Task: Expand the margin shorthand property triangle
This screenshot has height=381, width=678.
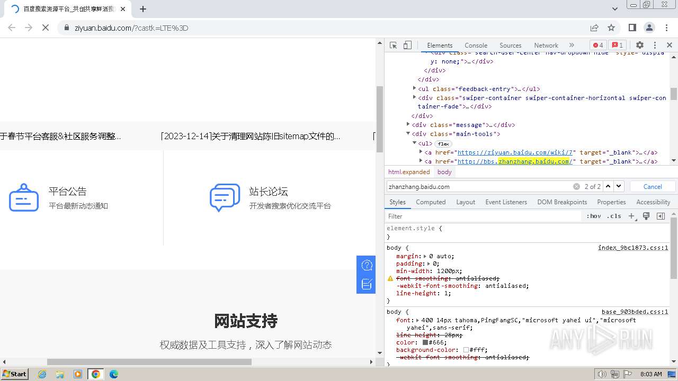Action: pos(425,256)
